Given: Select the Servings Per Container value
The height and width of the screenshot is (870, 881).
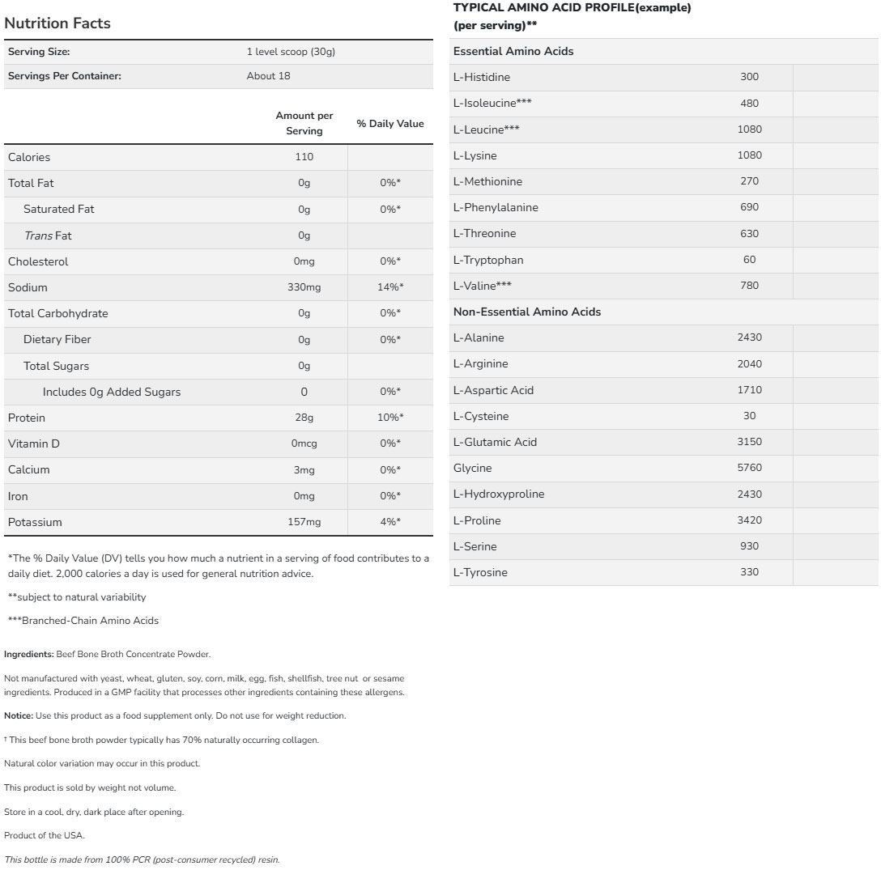Looking at the screenshot, I should click(268, 76).
